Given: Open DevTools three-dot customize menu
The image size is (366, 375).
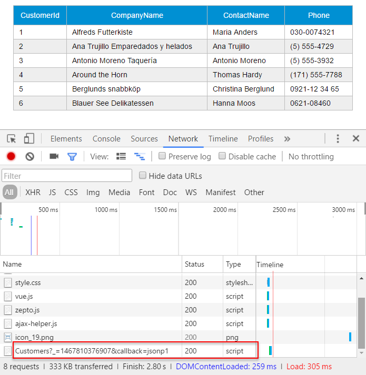Looking at the screenshot, I should click(x=338, y=138).
